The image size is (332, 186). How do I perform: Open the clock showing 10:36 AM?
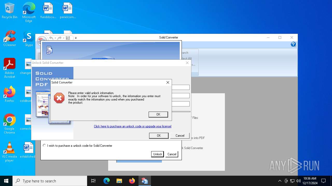coord(310,181)
